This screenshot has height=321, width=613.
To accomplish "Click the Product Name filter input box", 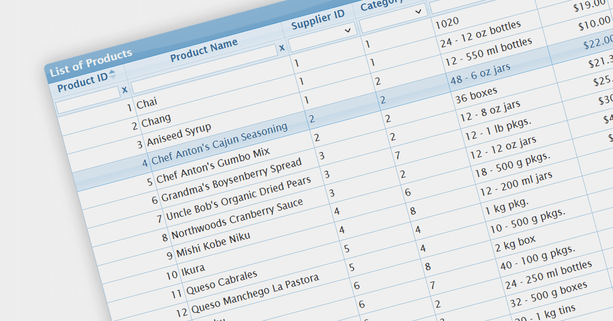I will tap(205, 69).
